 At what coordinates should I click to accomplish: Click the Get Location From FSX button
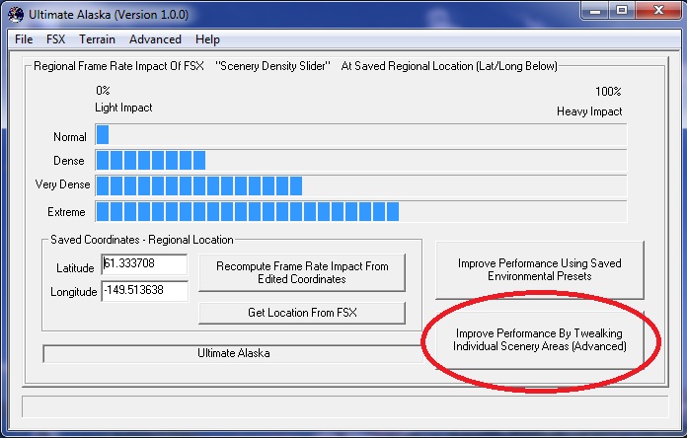click(302, 313)
